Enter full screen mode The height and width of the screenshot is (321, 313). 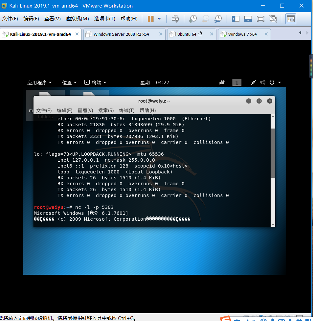click(x=260, y=19)
